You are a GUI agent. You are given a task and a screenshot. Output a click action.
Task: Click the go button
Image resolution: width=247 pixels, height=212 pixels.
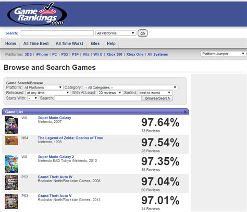143,33
